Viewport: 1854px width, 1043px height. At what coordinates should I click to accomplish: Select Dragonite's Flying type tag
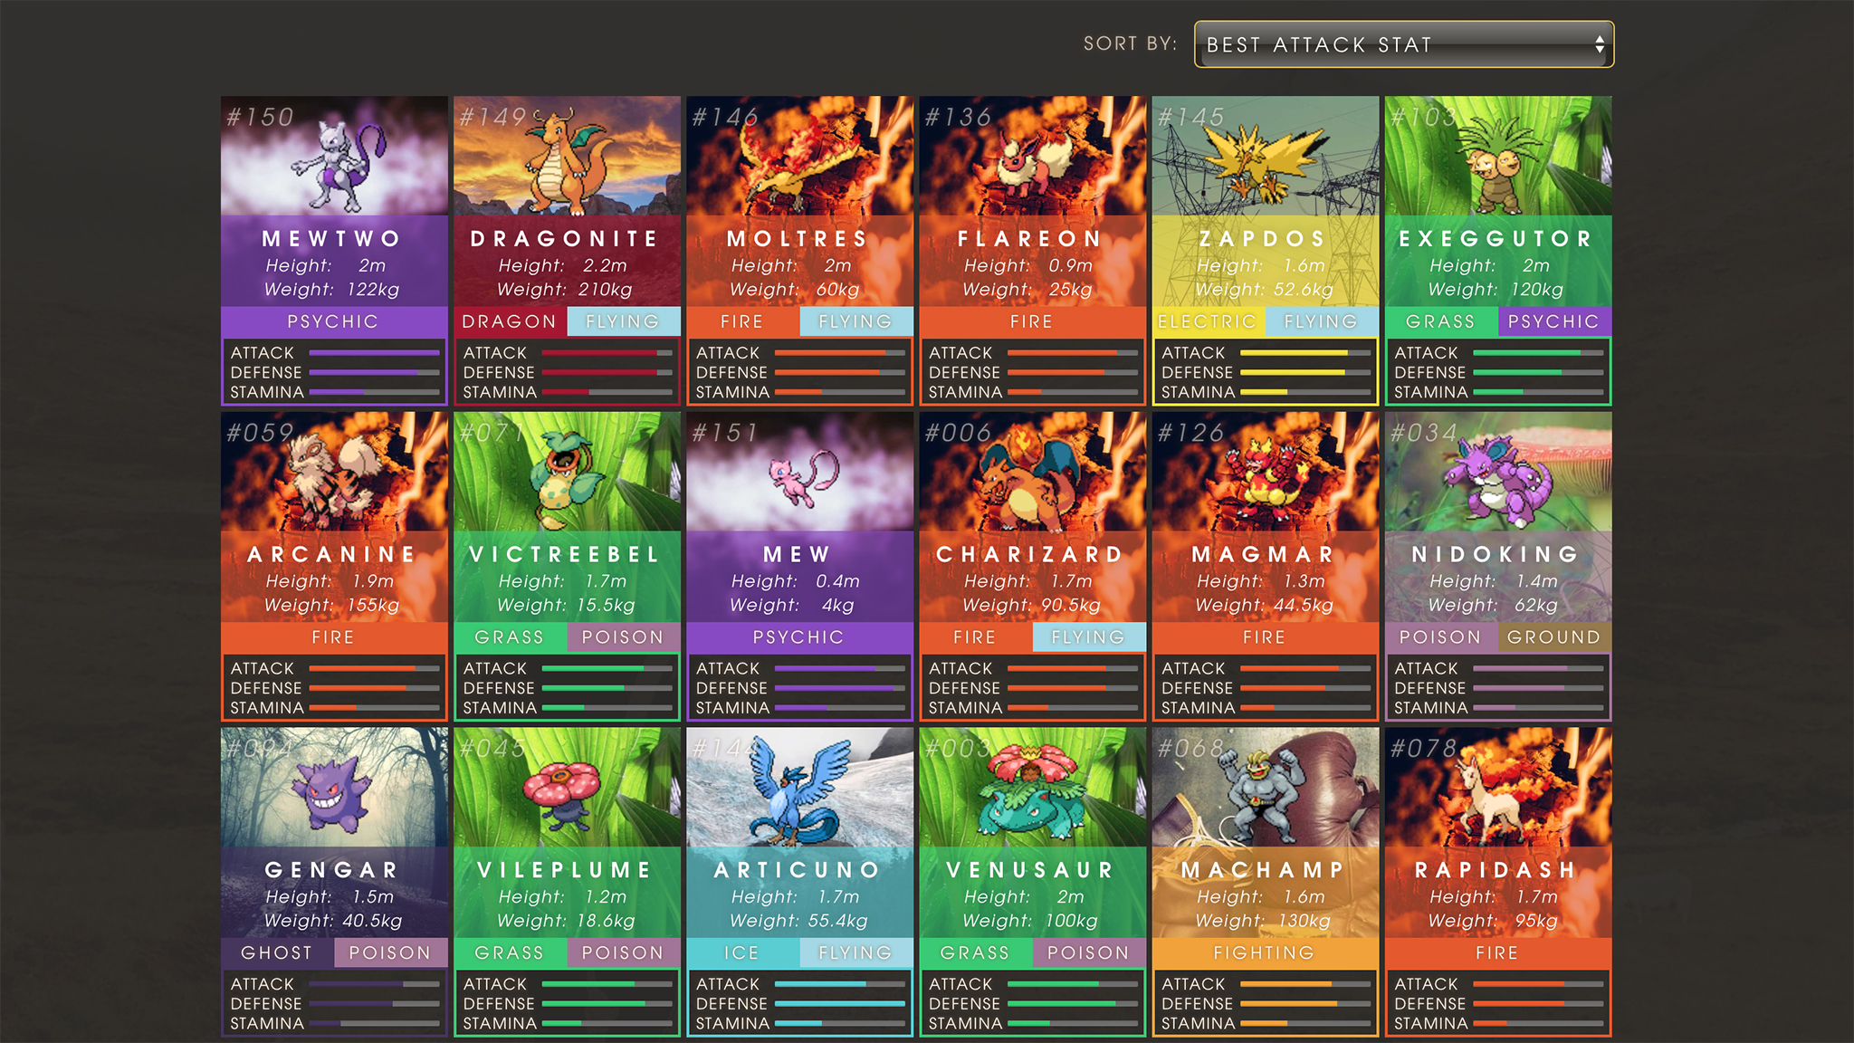click(624, 321)
